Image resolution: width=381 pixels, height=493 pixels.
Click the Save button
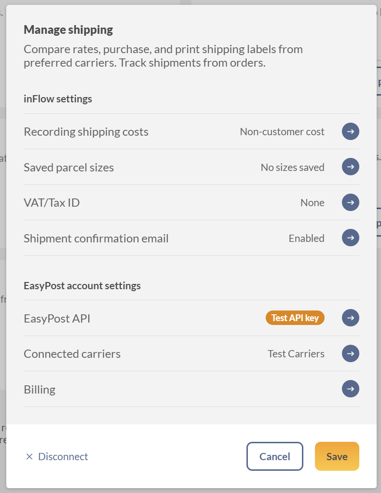(337, 456)
